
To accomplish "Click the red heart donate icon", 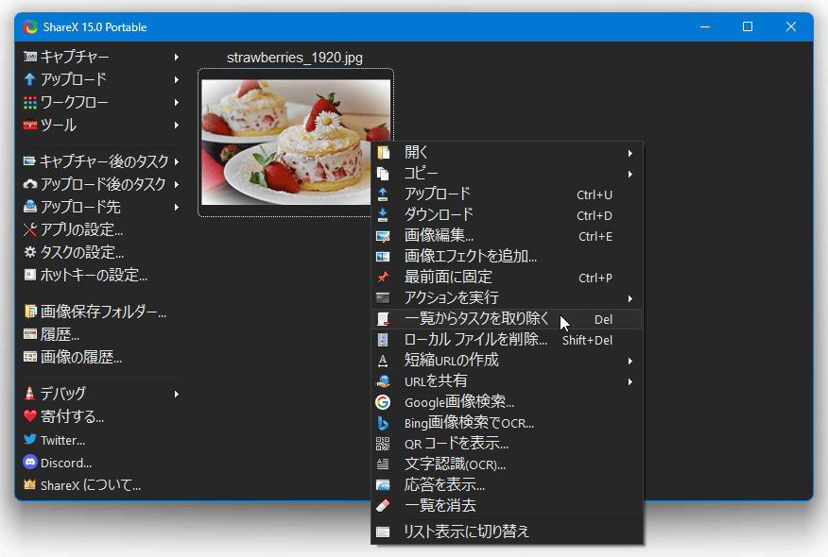I will pos(30,416).
